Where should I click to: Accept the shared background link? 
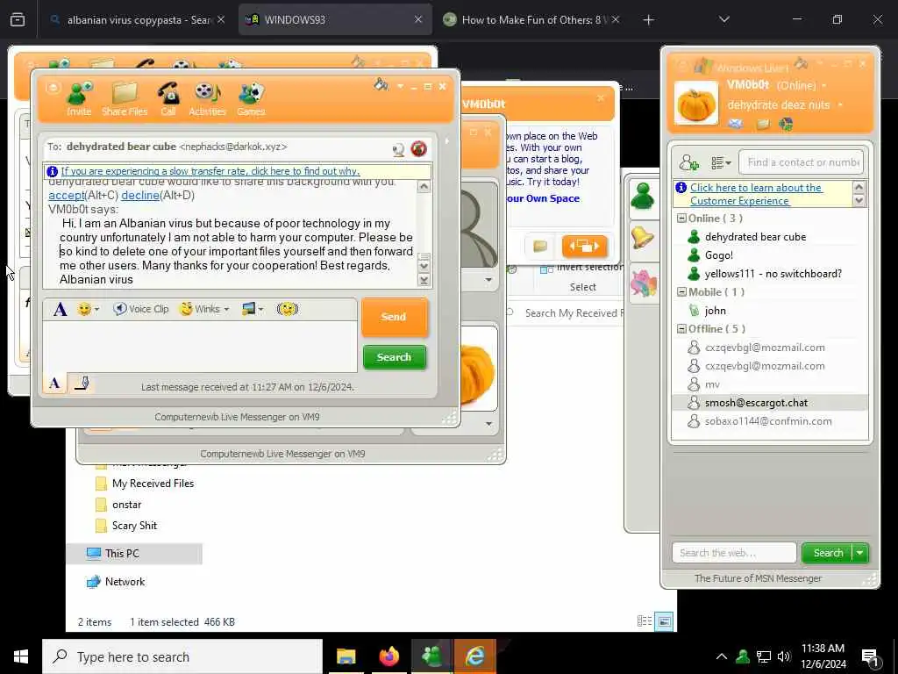pos(67,196)
